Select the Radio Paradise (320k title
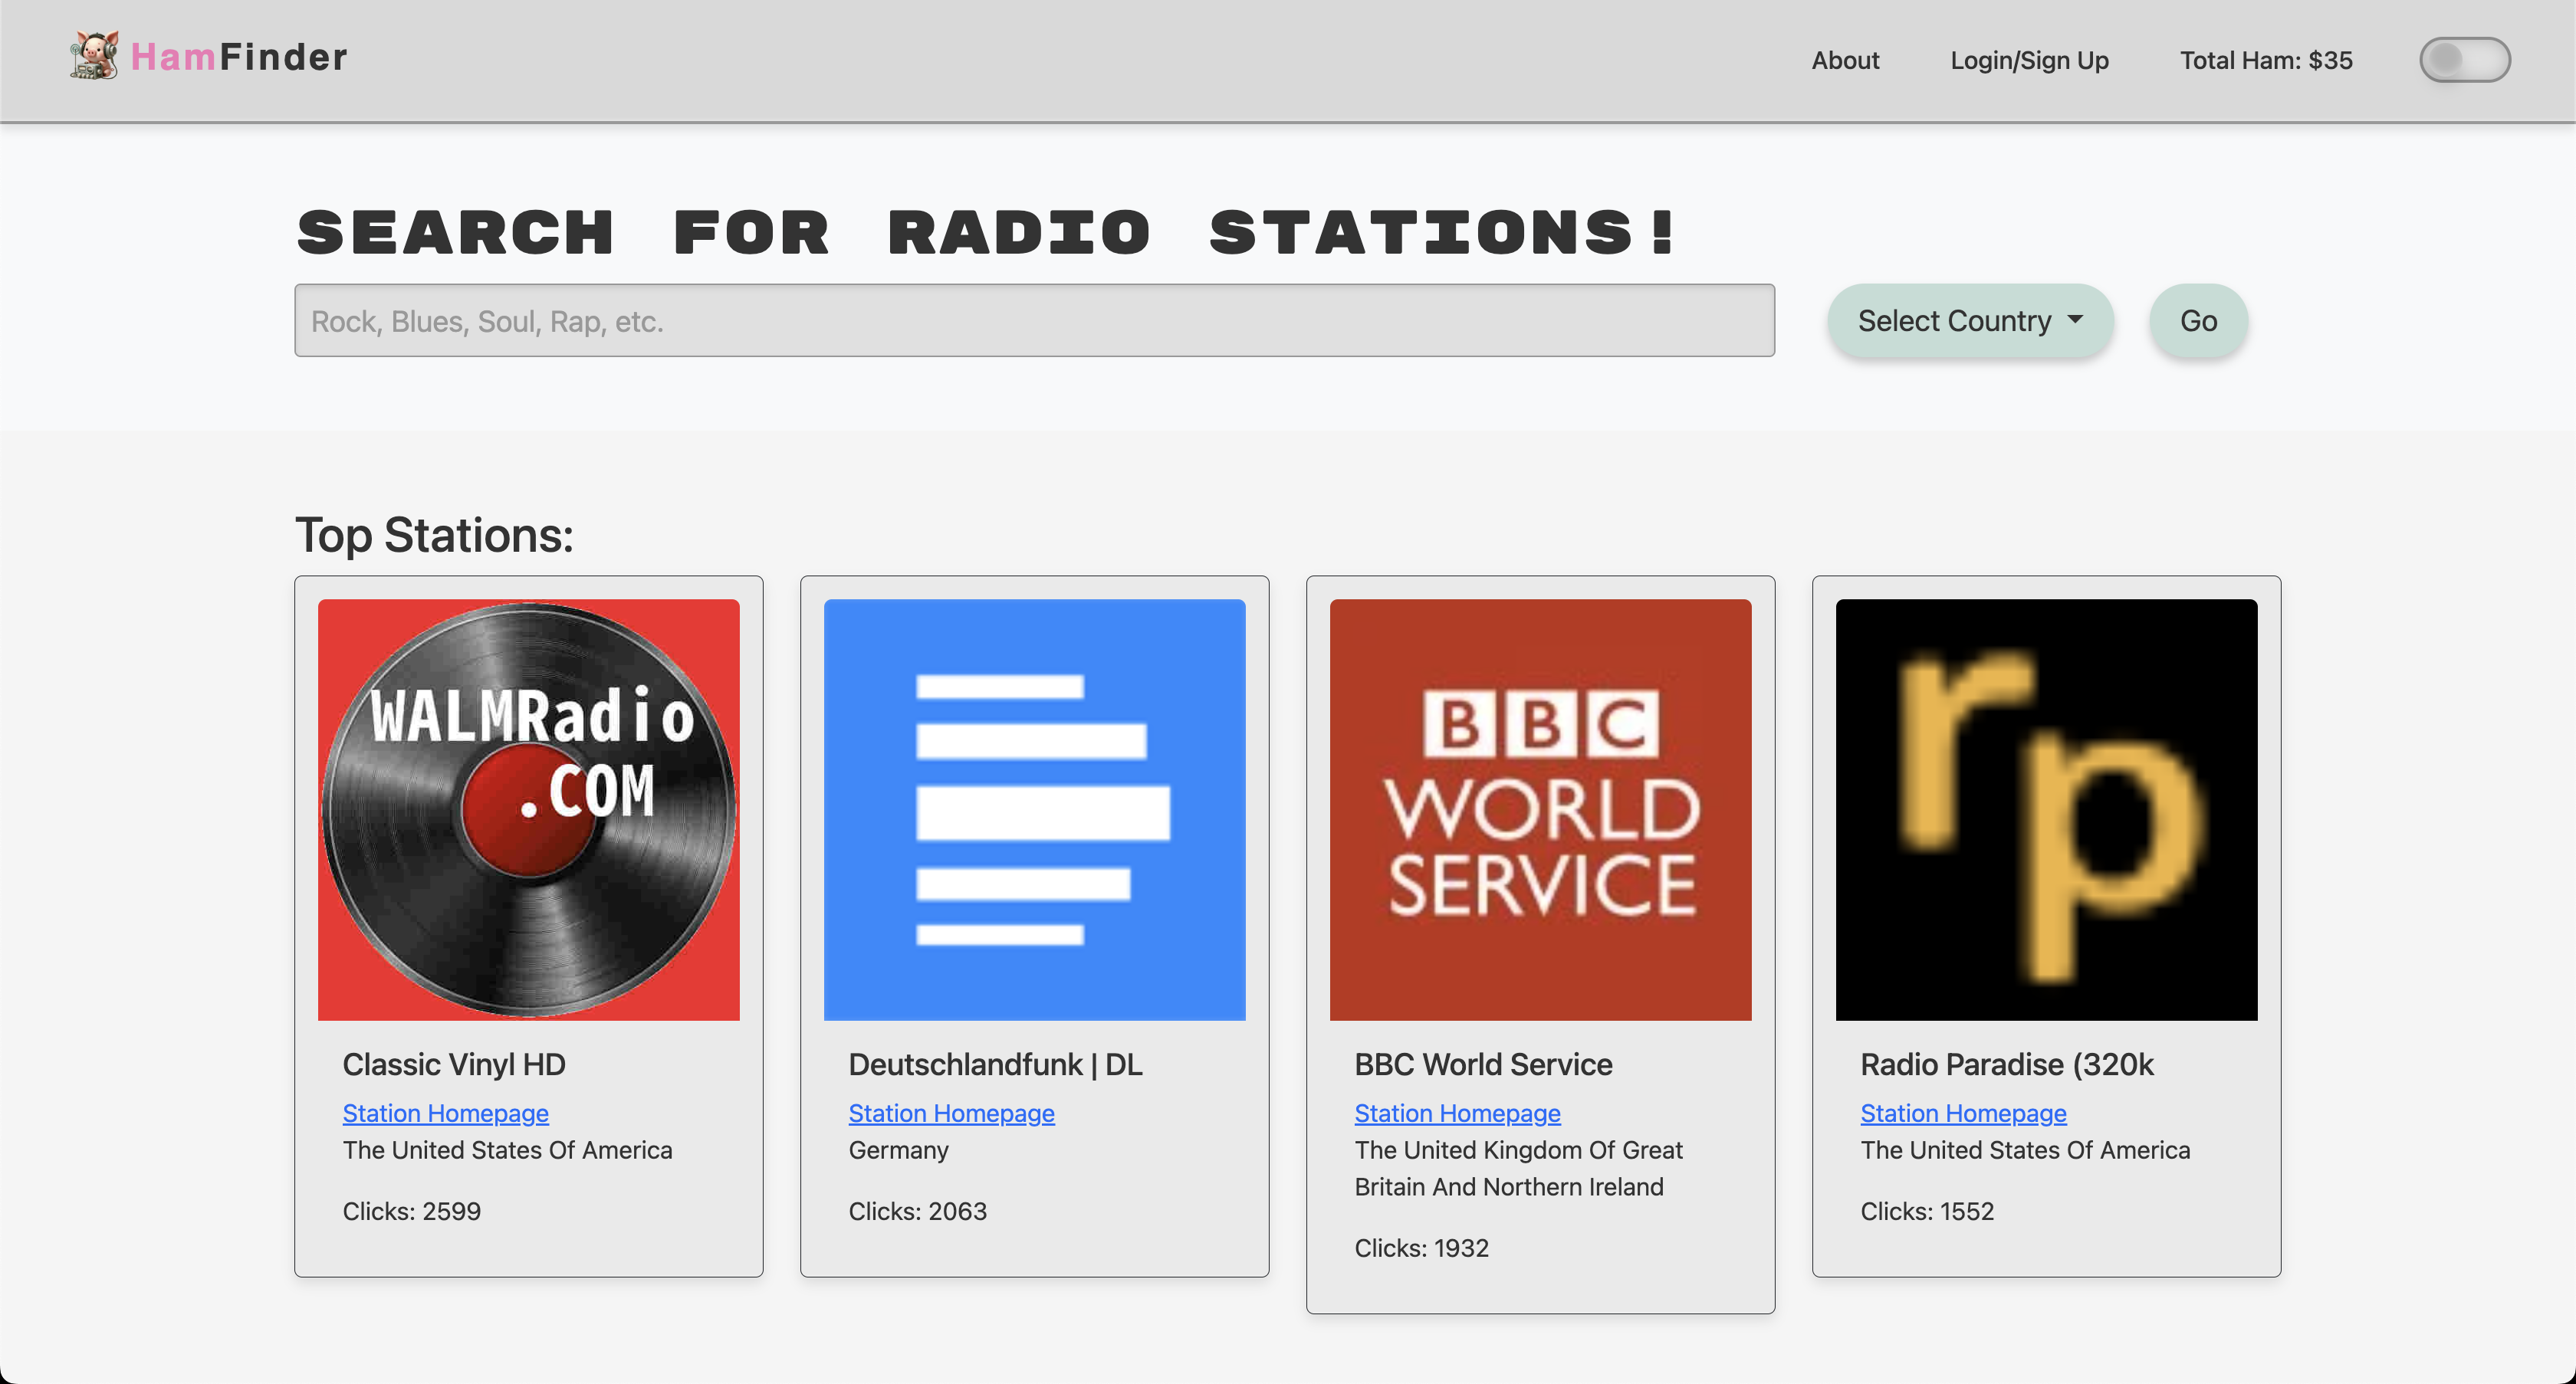Viewport: 2576px width, 1384px height. tap(2006, 1064)
